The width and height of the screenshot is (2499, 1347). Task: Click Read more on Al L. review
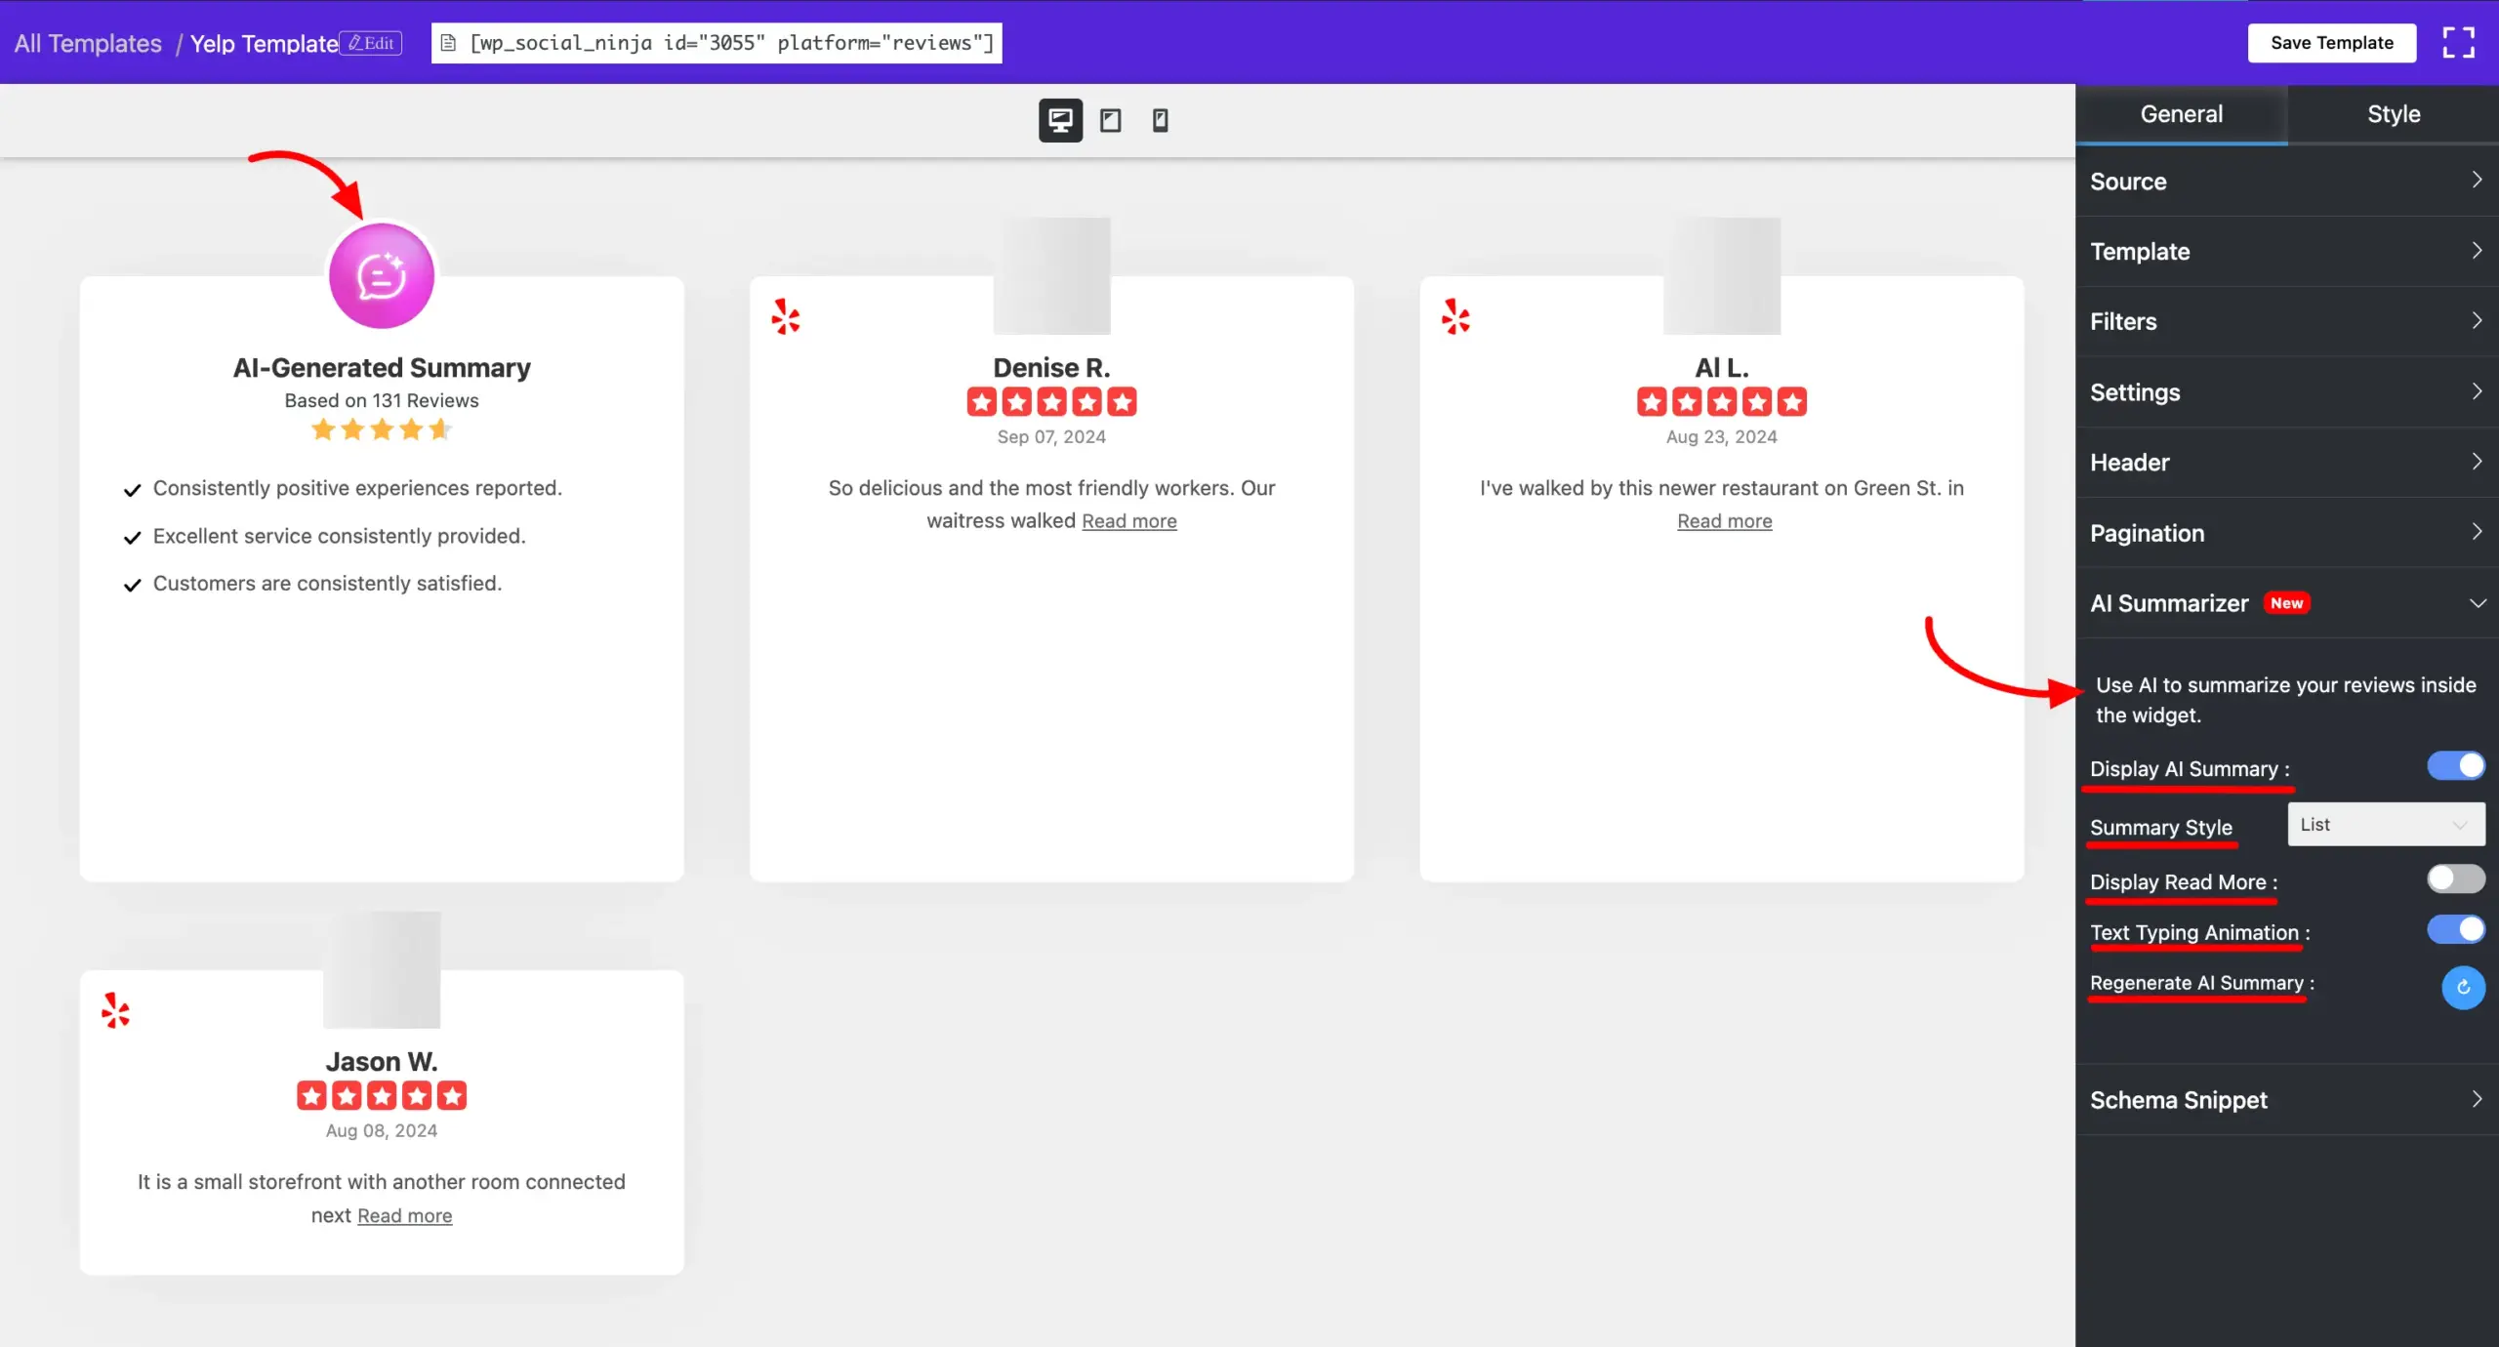(1724, 521)
